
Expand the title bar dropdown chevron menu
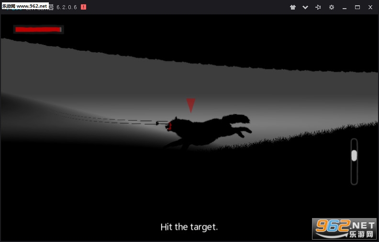(305, 7)
